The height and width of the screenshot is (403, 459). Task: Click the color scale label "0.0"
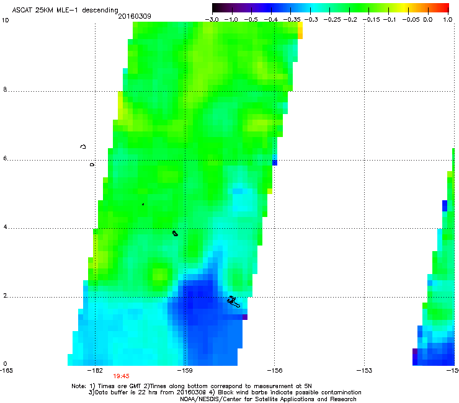tap(428, 20)
